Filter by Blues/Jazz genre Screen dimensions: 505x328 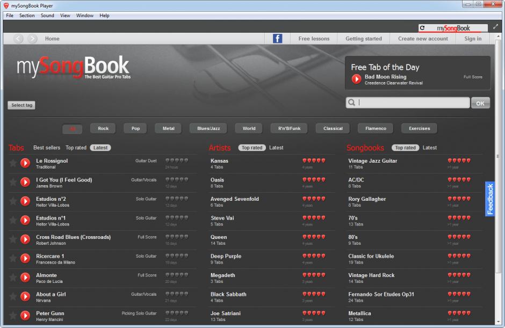click(x=208, y=128)
